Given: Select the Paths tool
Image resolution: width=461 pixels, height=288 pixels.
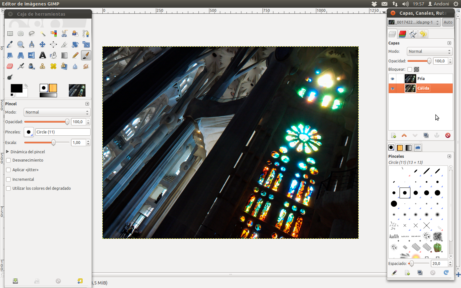Looking at the screenshot, I should click(x=86, y=34).
